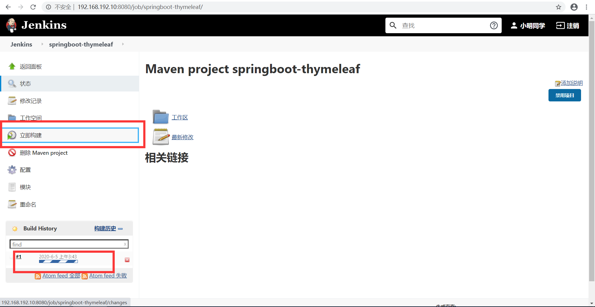This screenshot has width=595, height=307.
Task: Open the search help question mark icon
Action: (x=494, y=25)
